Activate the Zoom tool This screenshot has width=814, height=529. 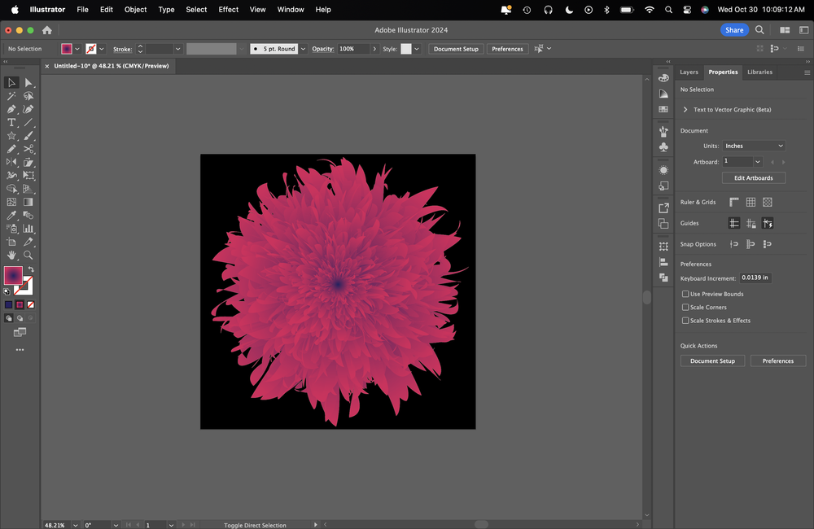click(x=28, y=256)
